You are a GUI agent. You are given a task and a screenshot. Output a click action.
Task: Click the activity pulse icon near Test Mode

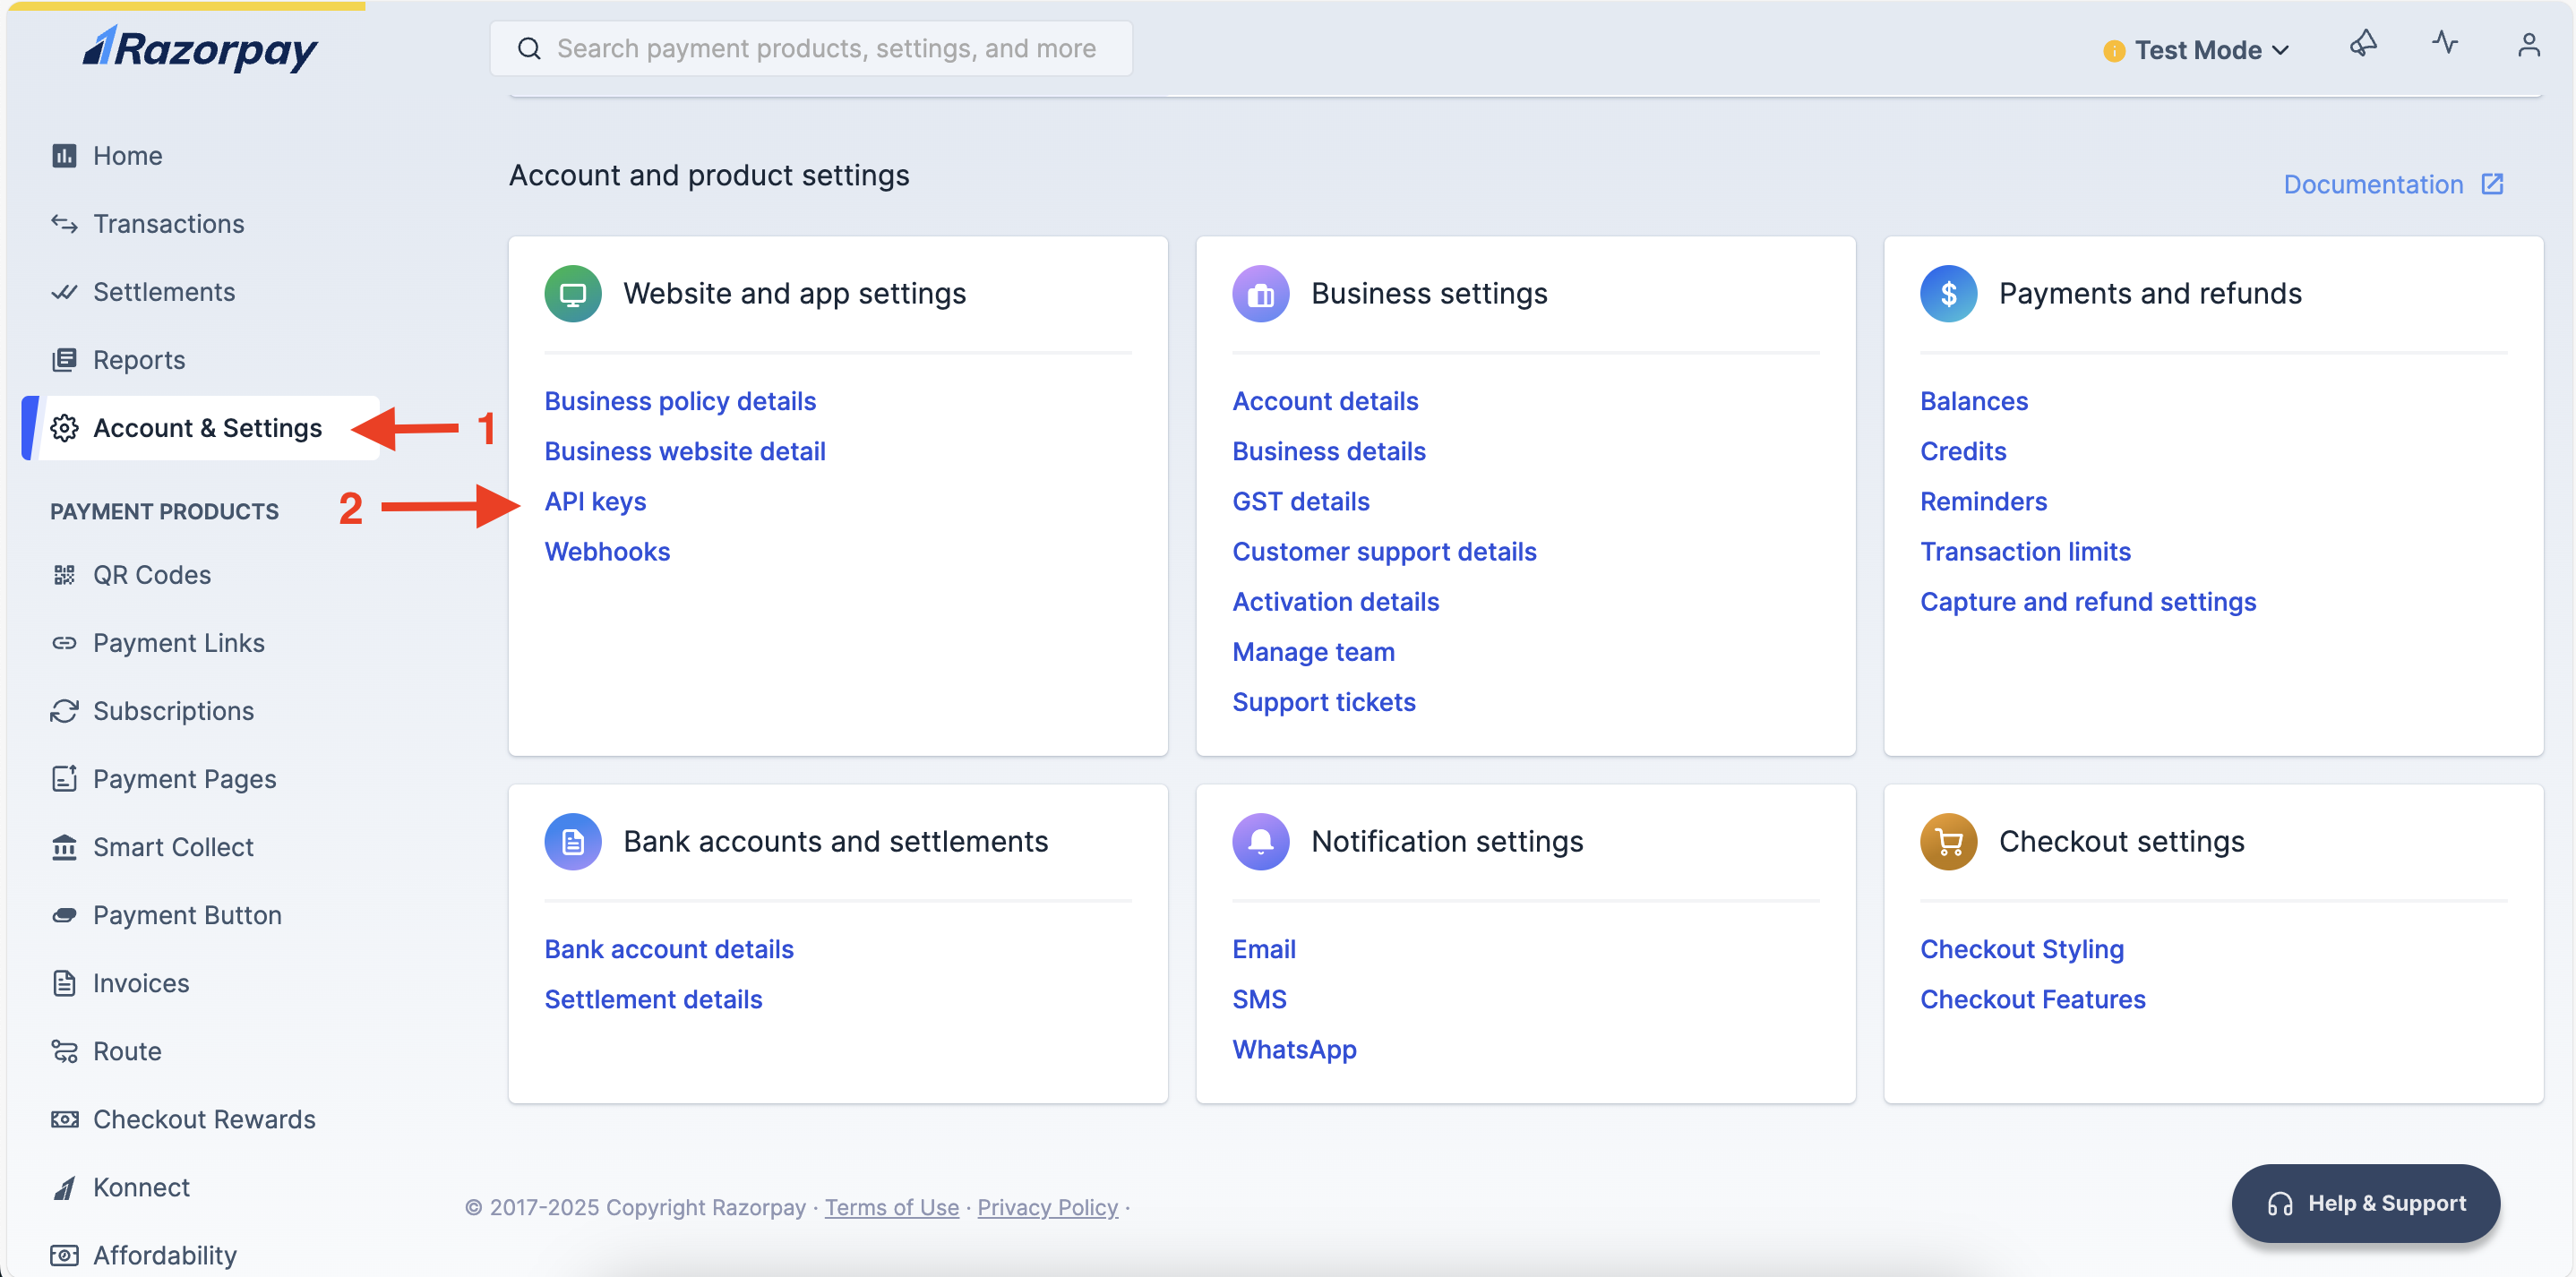[x=2445, y=44]
